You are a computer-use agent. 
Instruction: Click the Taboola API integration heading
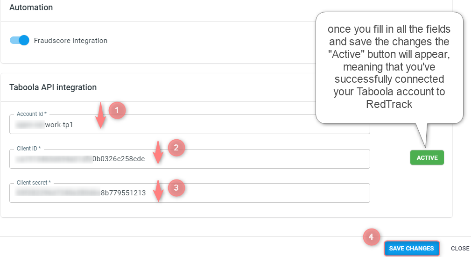coord(53,87)
